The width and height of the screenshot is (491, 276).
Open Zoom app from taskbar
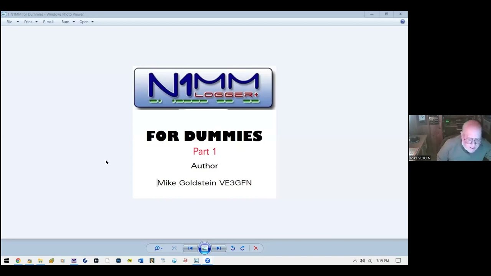click(x=208, y=261)
